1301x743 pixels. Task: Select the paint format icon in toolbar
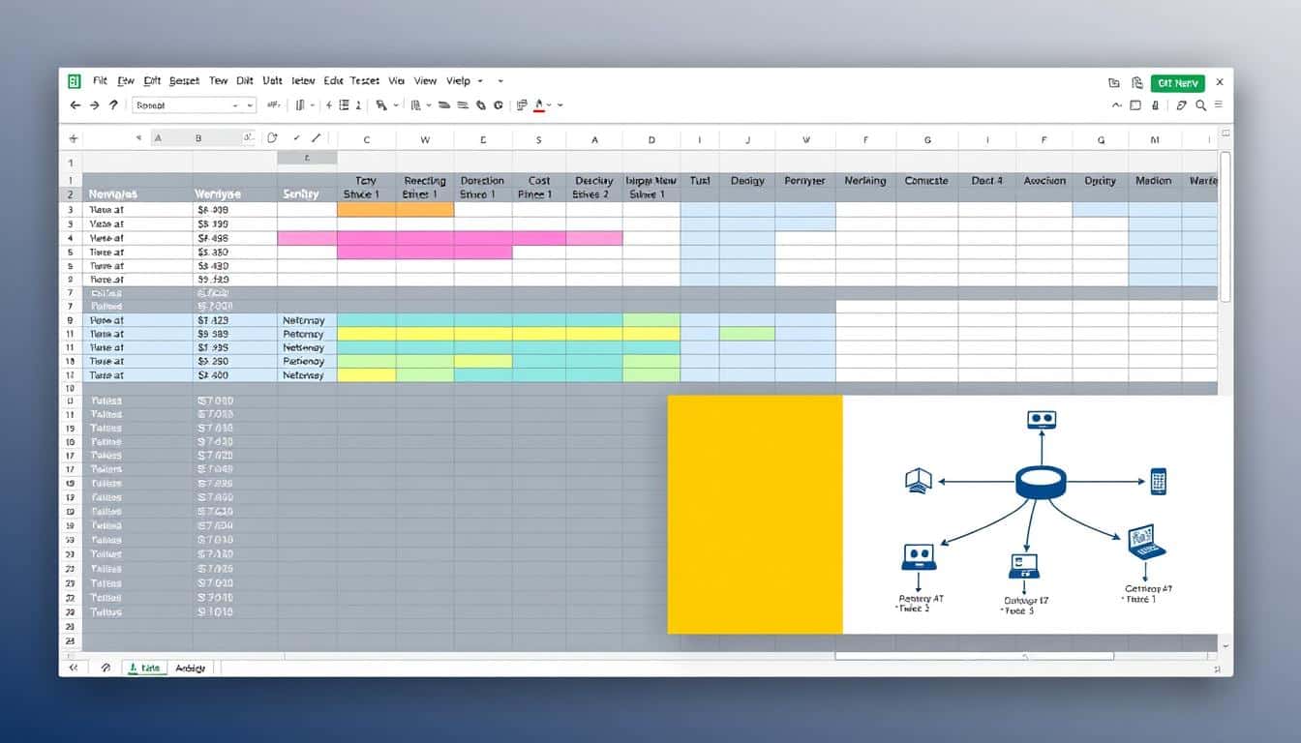[x=382, y=105]
